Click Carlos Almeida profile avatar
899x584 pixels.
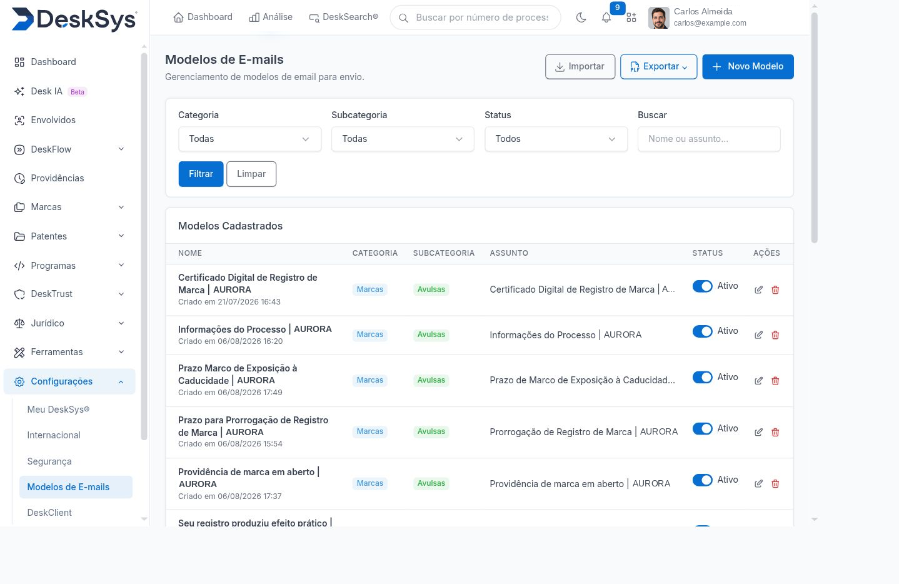(x=658, y=18)
